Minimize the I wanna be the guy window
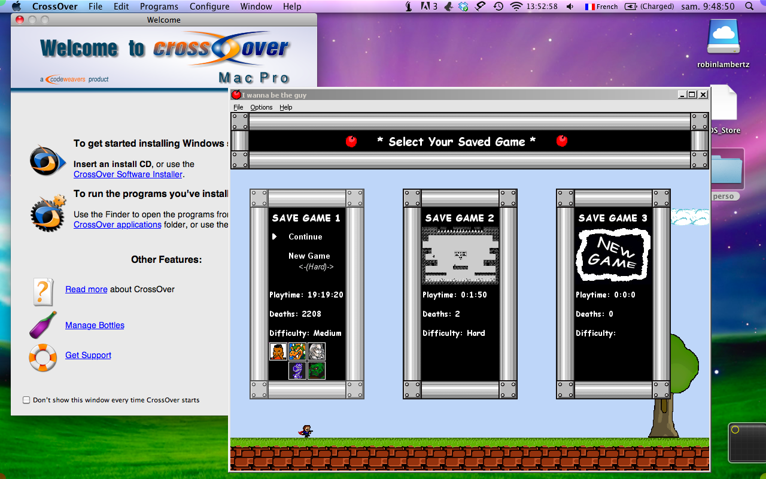Viewport: 766px width, 479px height. [x=682, y=95]
